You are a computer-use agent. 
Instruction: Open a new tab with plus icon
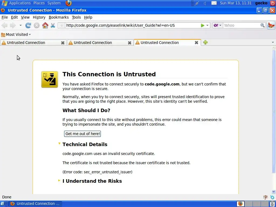coord(205,42)
